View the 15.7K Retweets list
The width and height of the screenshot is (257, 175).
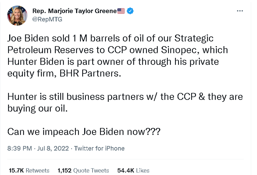[29, 170]
